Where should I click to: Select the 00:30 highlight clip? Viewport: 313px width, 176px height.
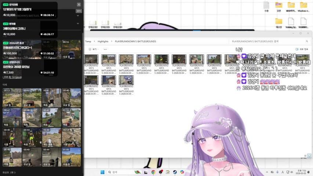(51, 137)
